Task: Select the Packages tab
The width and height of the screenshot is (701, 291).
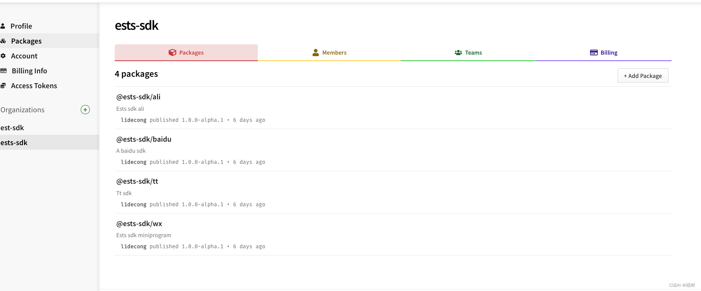Action: [186, 53]
